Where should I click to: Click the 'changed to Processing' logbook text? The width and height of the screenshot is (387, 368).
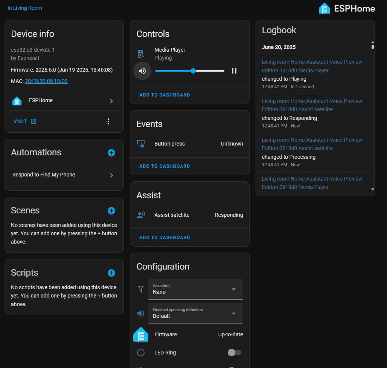click(289, 157)
